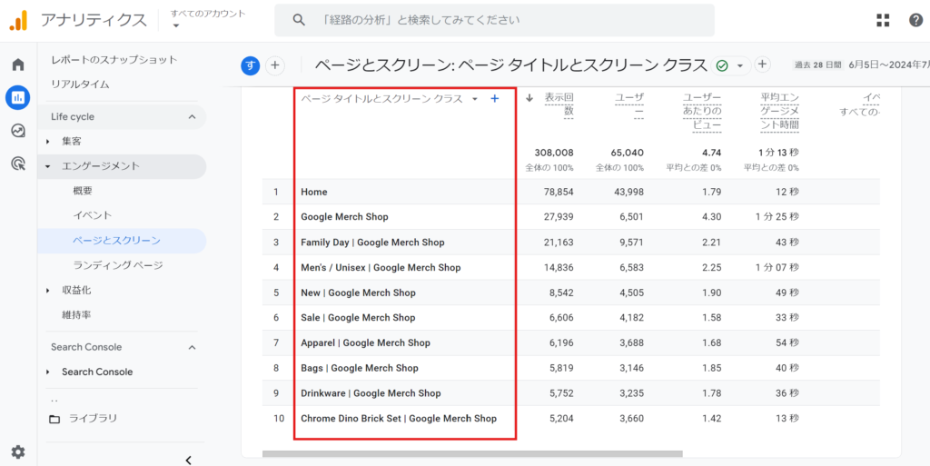Open リアルタイム report
Screen dimensions: 930x466
point(80,84)
